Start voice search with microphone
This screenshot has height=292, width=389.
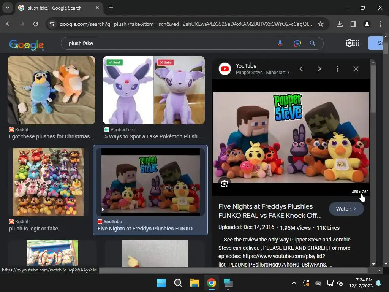(x=280, y=43)
